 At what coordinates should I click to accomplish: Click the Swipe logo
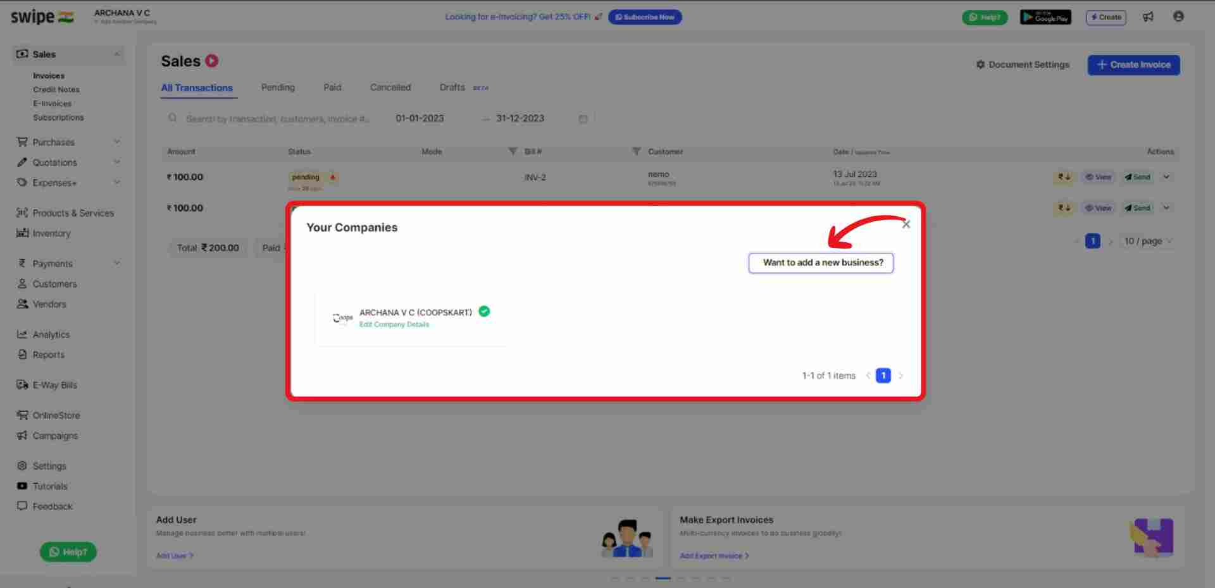click(x=42, y=17)
